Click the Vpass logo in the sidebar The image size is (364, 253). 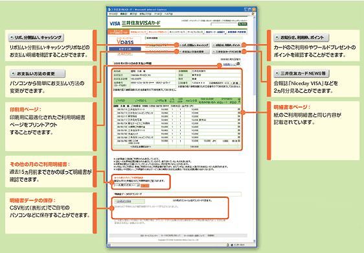point(125,42)
